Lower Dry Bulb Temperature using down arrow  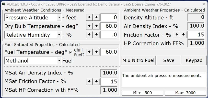click(96, 26)
